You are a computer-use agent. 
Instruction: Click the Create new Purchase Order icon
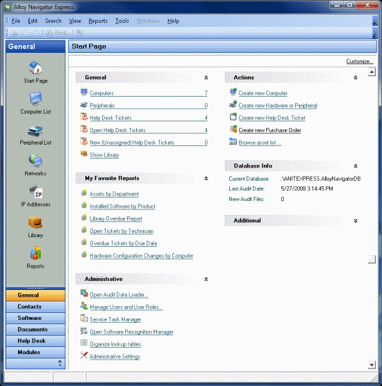pyautogui.click(x=233, y=129)
